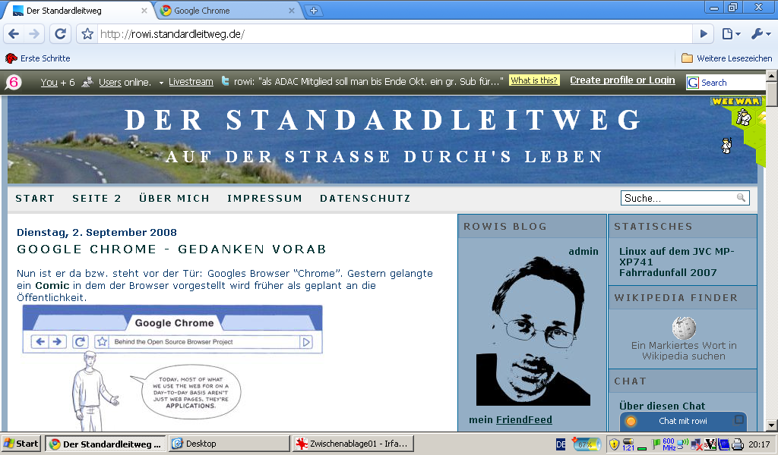Click the Wikipedia globe icon
The image size is (778, 455).
[x=684, y=328]
